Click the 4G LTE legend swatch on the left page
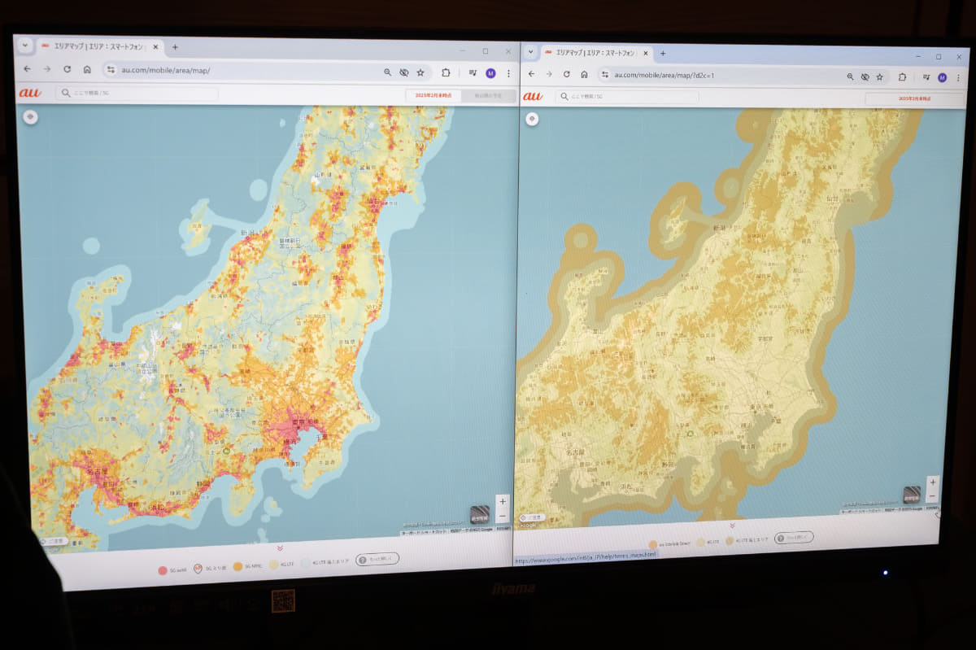 pyautogui.click(x=273, y=564)
